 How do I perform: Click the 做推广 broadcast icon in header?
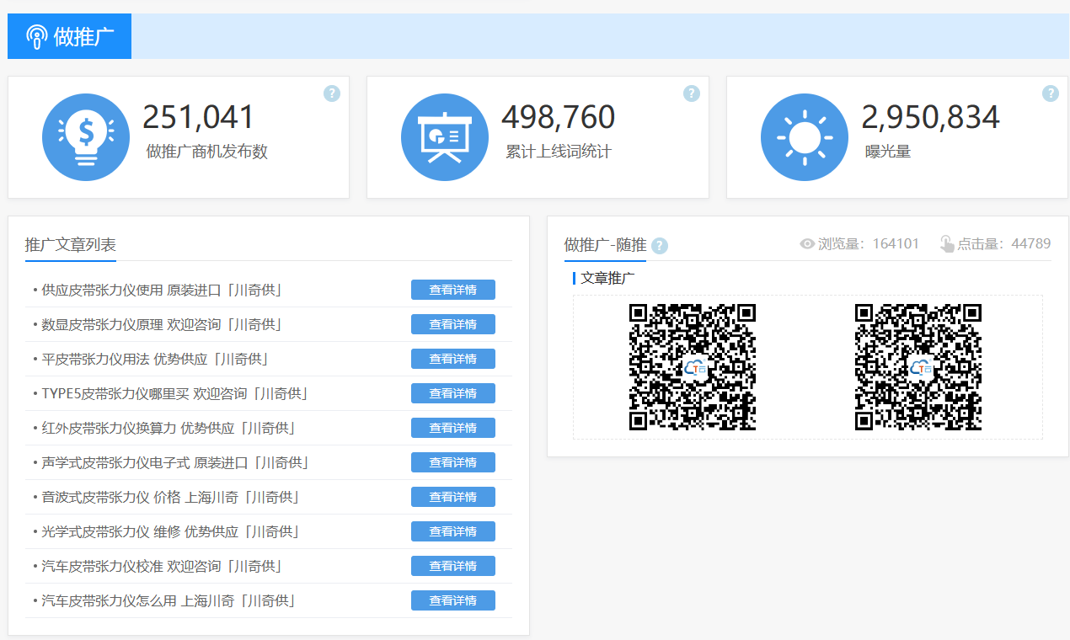36,36
